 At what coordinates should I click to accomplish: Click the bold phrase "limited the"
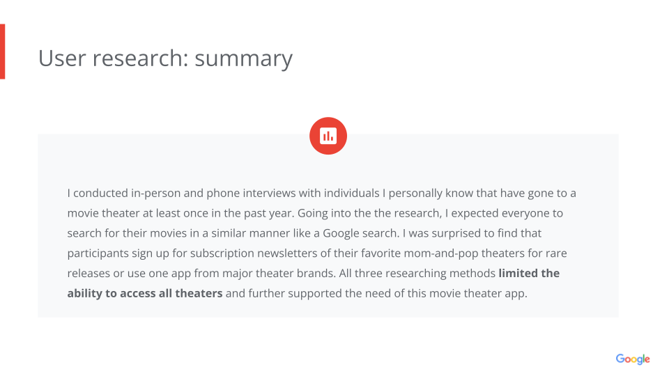coord(529,273)
